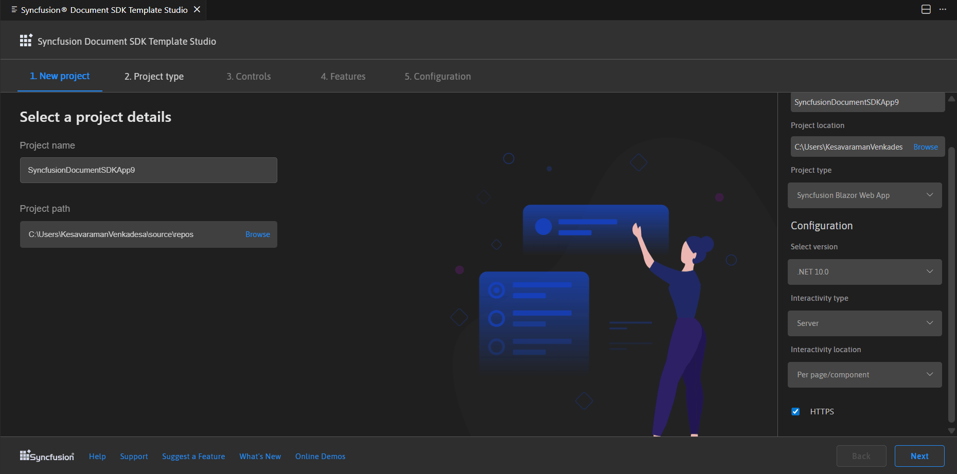Open the .NET version dropdown
Screen dimensions: 957x474
pos(864,271)
